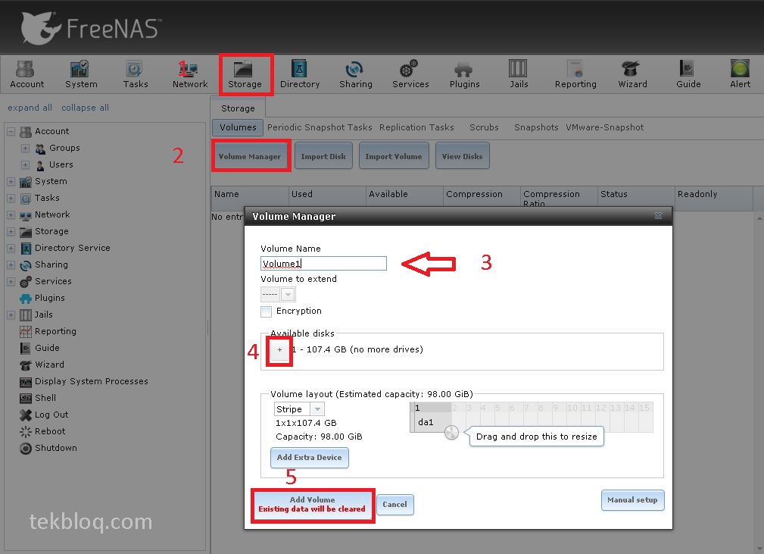Close the Volume Manager dialog

coord(658,215)
